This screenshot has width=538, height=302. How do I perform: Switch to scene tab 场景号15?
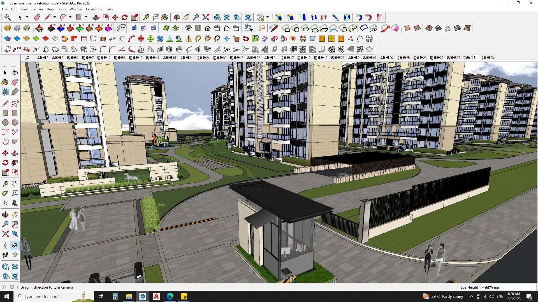pyautogui.click(x=169, y=58)
